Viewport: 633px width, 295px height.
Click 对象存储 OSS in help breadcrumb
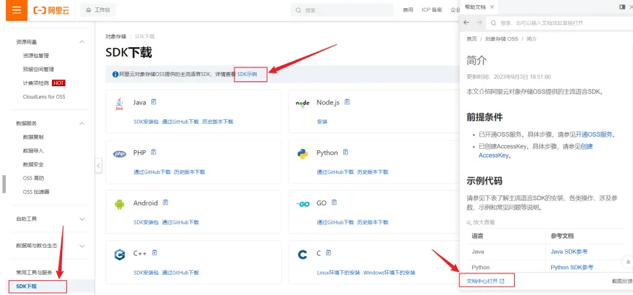(x=501, y=39)
